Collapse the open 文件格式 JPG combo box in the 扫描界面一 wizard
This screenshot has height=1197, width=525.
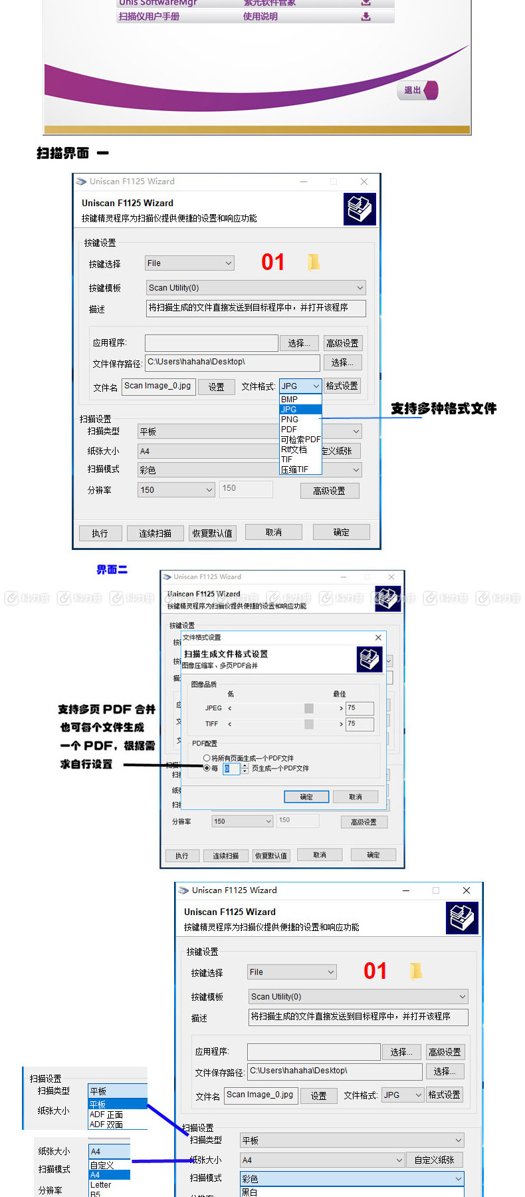click(x=300, y=386)
